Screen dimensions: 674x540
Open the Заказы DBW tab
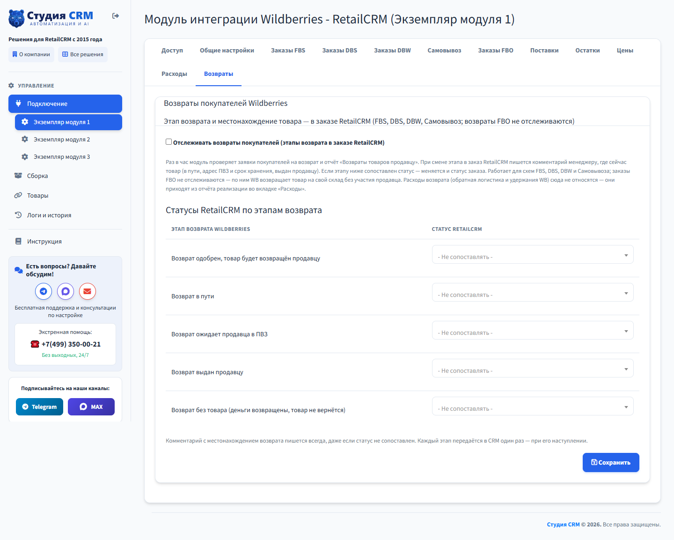tap(392, 51)
